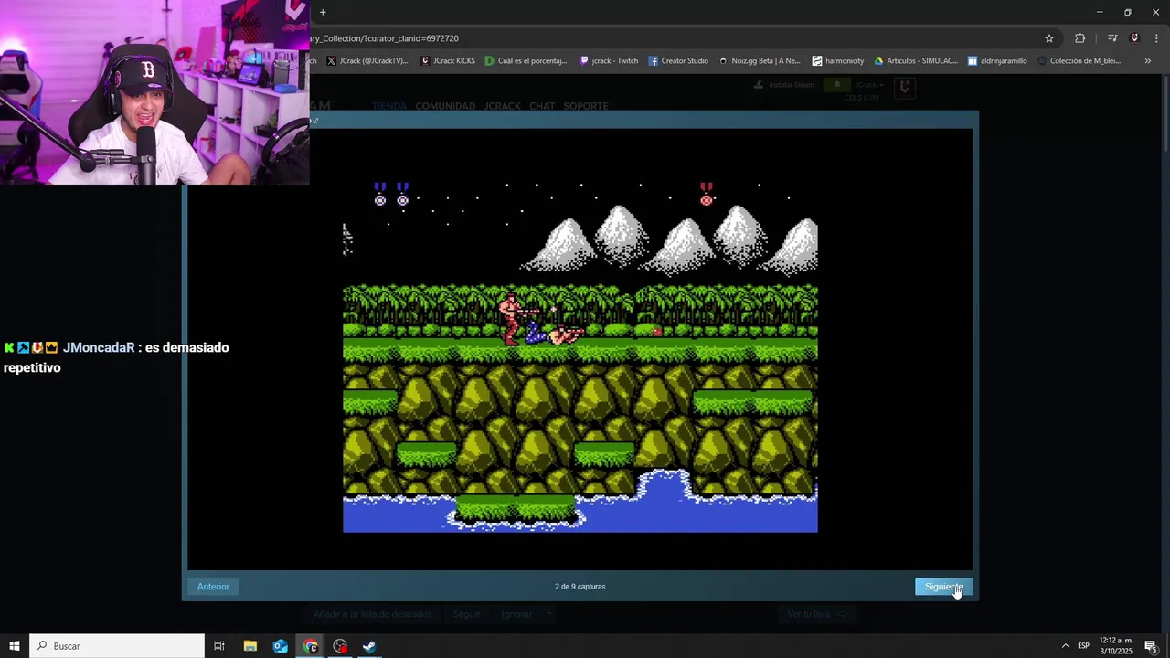Click the 'Ver tu lista' button
Image resolution: width=1170 pixels, height=658 pixels.
click(817, 614)
